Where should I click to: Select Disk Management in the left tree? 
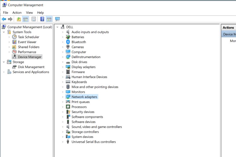pos(31,67)
